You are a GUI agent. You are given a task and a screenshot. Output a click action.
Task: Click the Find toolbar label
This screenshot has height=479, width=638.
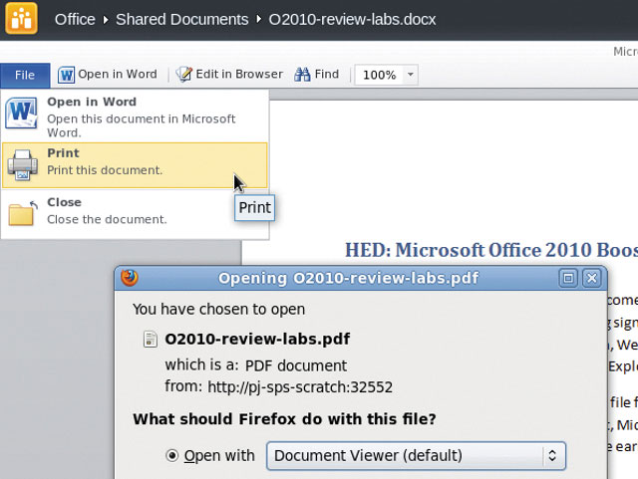coord(327,74)
